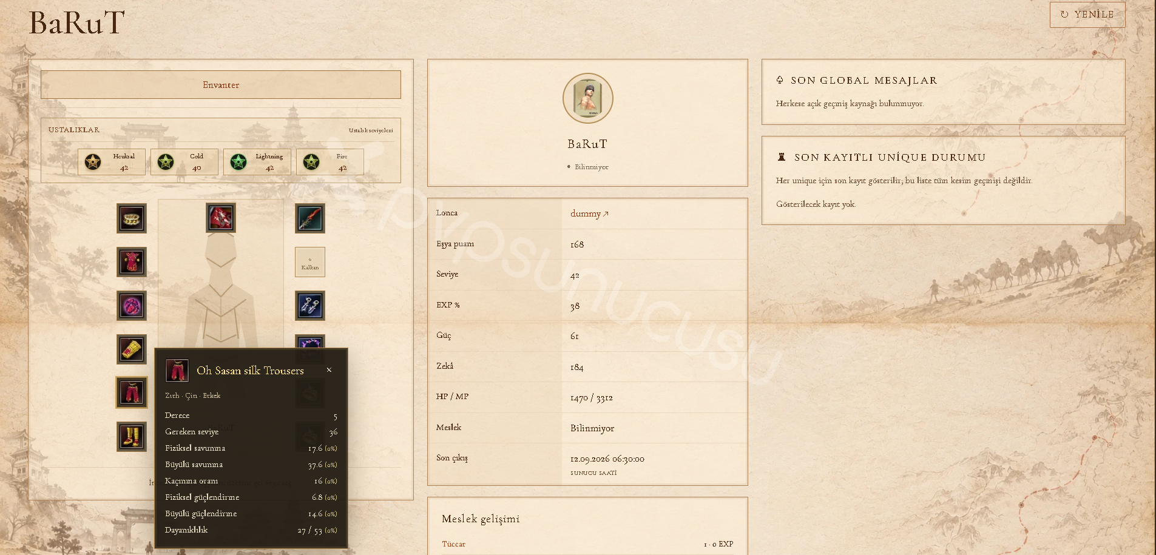Click the EXP % value 38

575,306
